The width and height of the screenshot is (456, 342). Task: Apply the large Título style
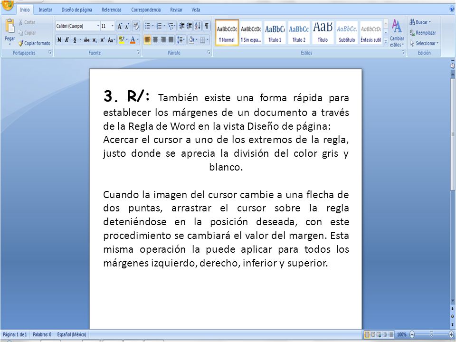(323, 33)
